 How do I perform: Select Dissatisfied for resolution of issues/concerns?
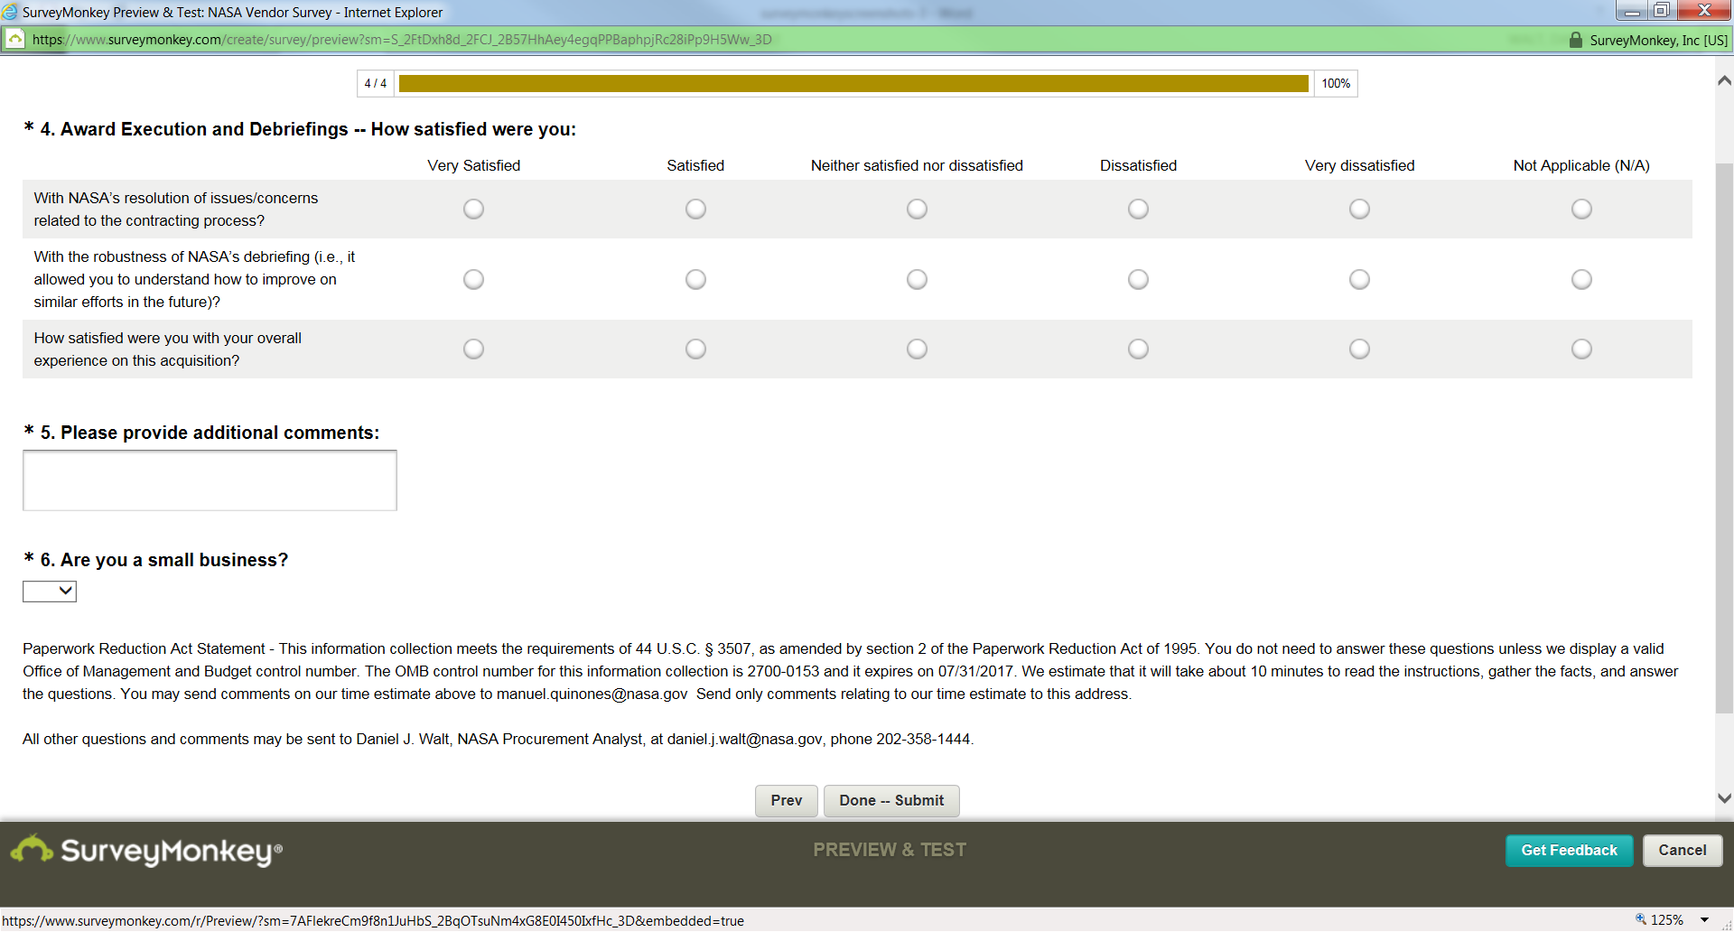coord(1138,209)
